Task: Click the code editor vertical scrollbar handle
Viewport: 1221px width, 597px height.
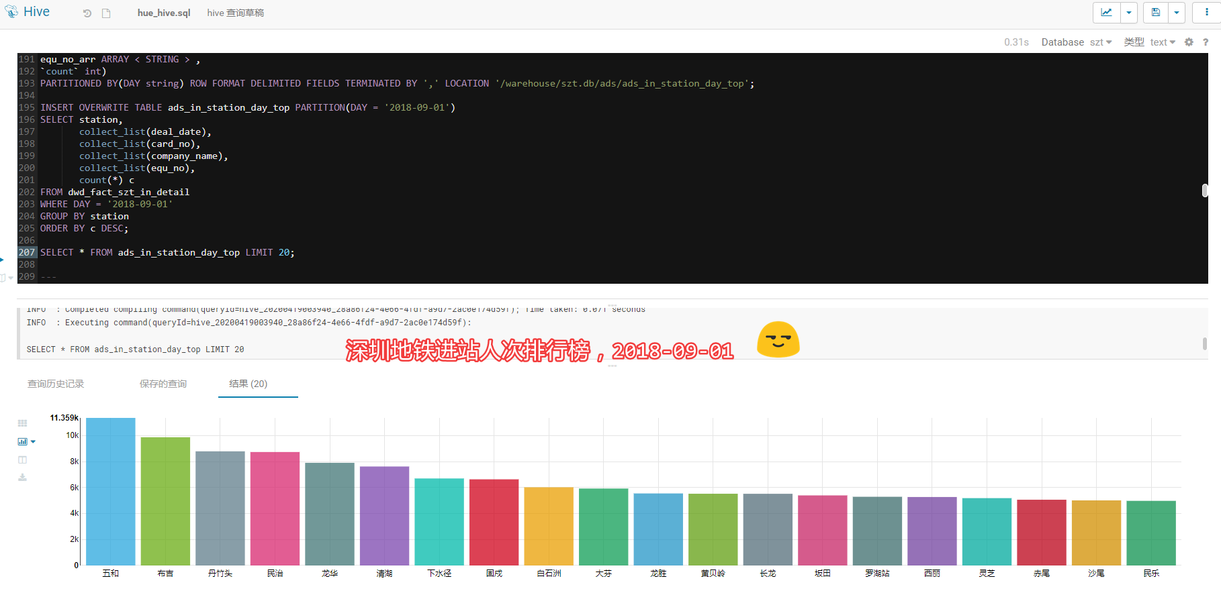Action: (x=1205, y=191)
